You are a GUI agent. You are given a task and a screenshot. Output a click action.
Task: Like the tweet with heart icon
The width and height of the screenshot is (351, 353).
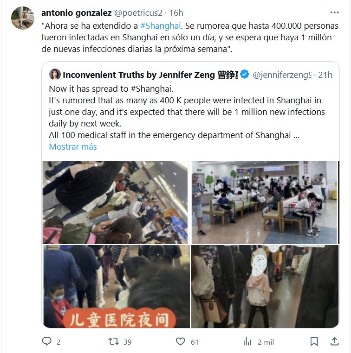[180, 341]
